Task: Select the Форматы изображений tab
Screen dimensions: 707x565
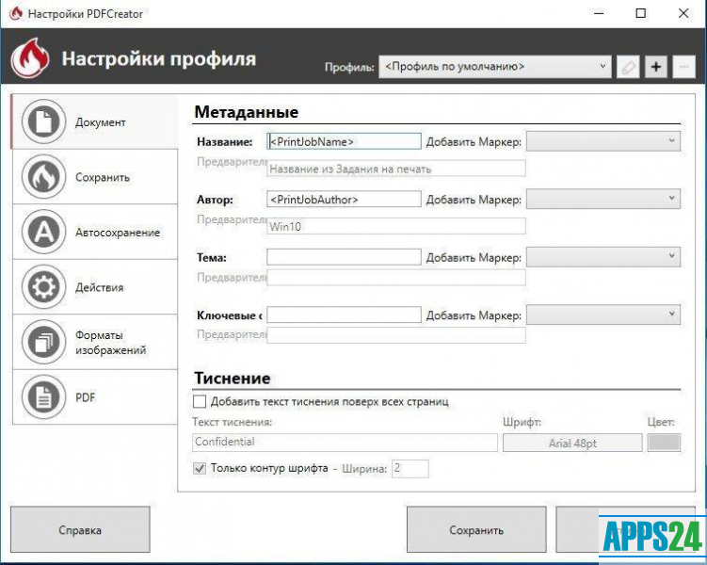Action: [95, 342]
